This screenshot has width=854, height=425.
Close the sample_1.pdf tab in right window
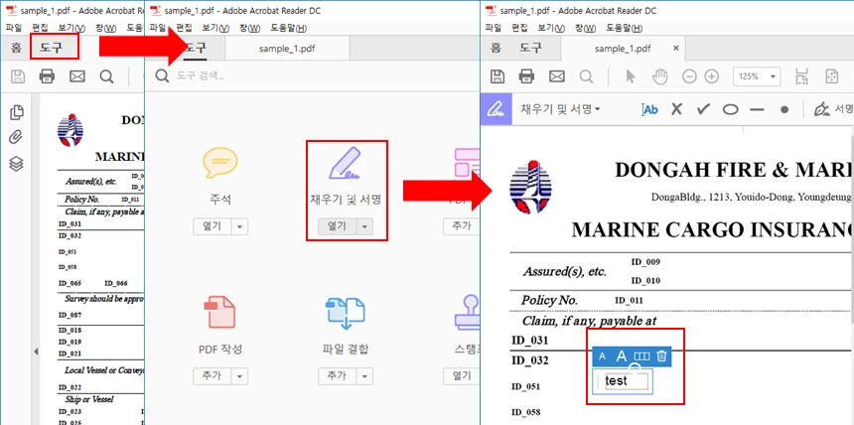676,48
